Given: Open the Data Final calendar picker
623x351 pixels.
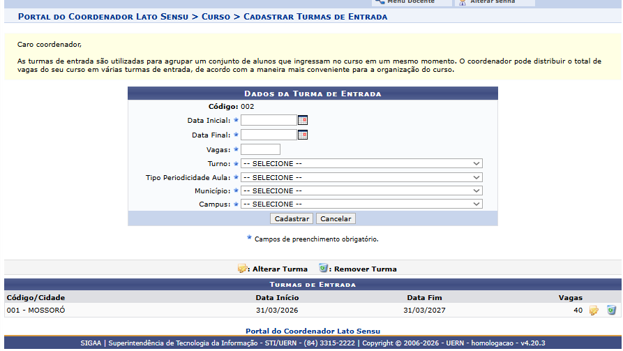Looking at the screenshot, I should (303, 135).
